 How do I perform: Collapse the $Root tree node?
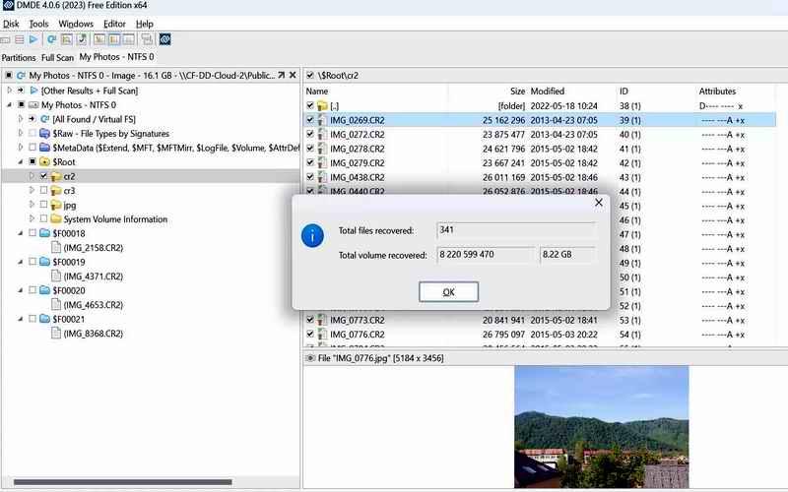click(x=20, y=161)
